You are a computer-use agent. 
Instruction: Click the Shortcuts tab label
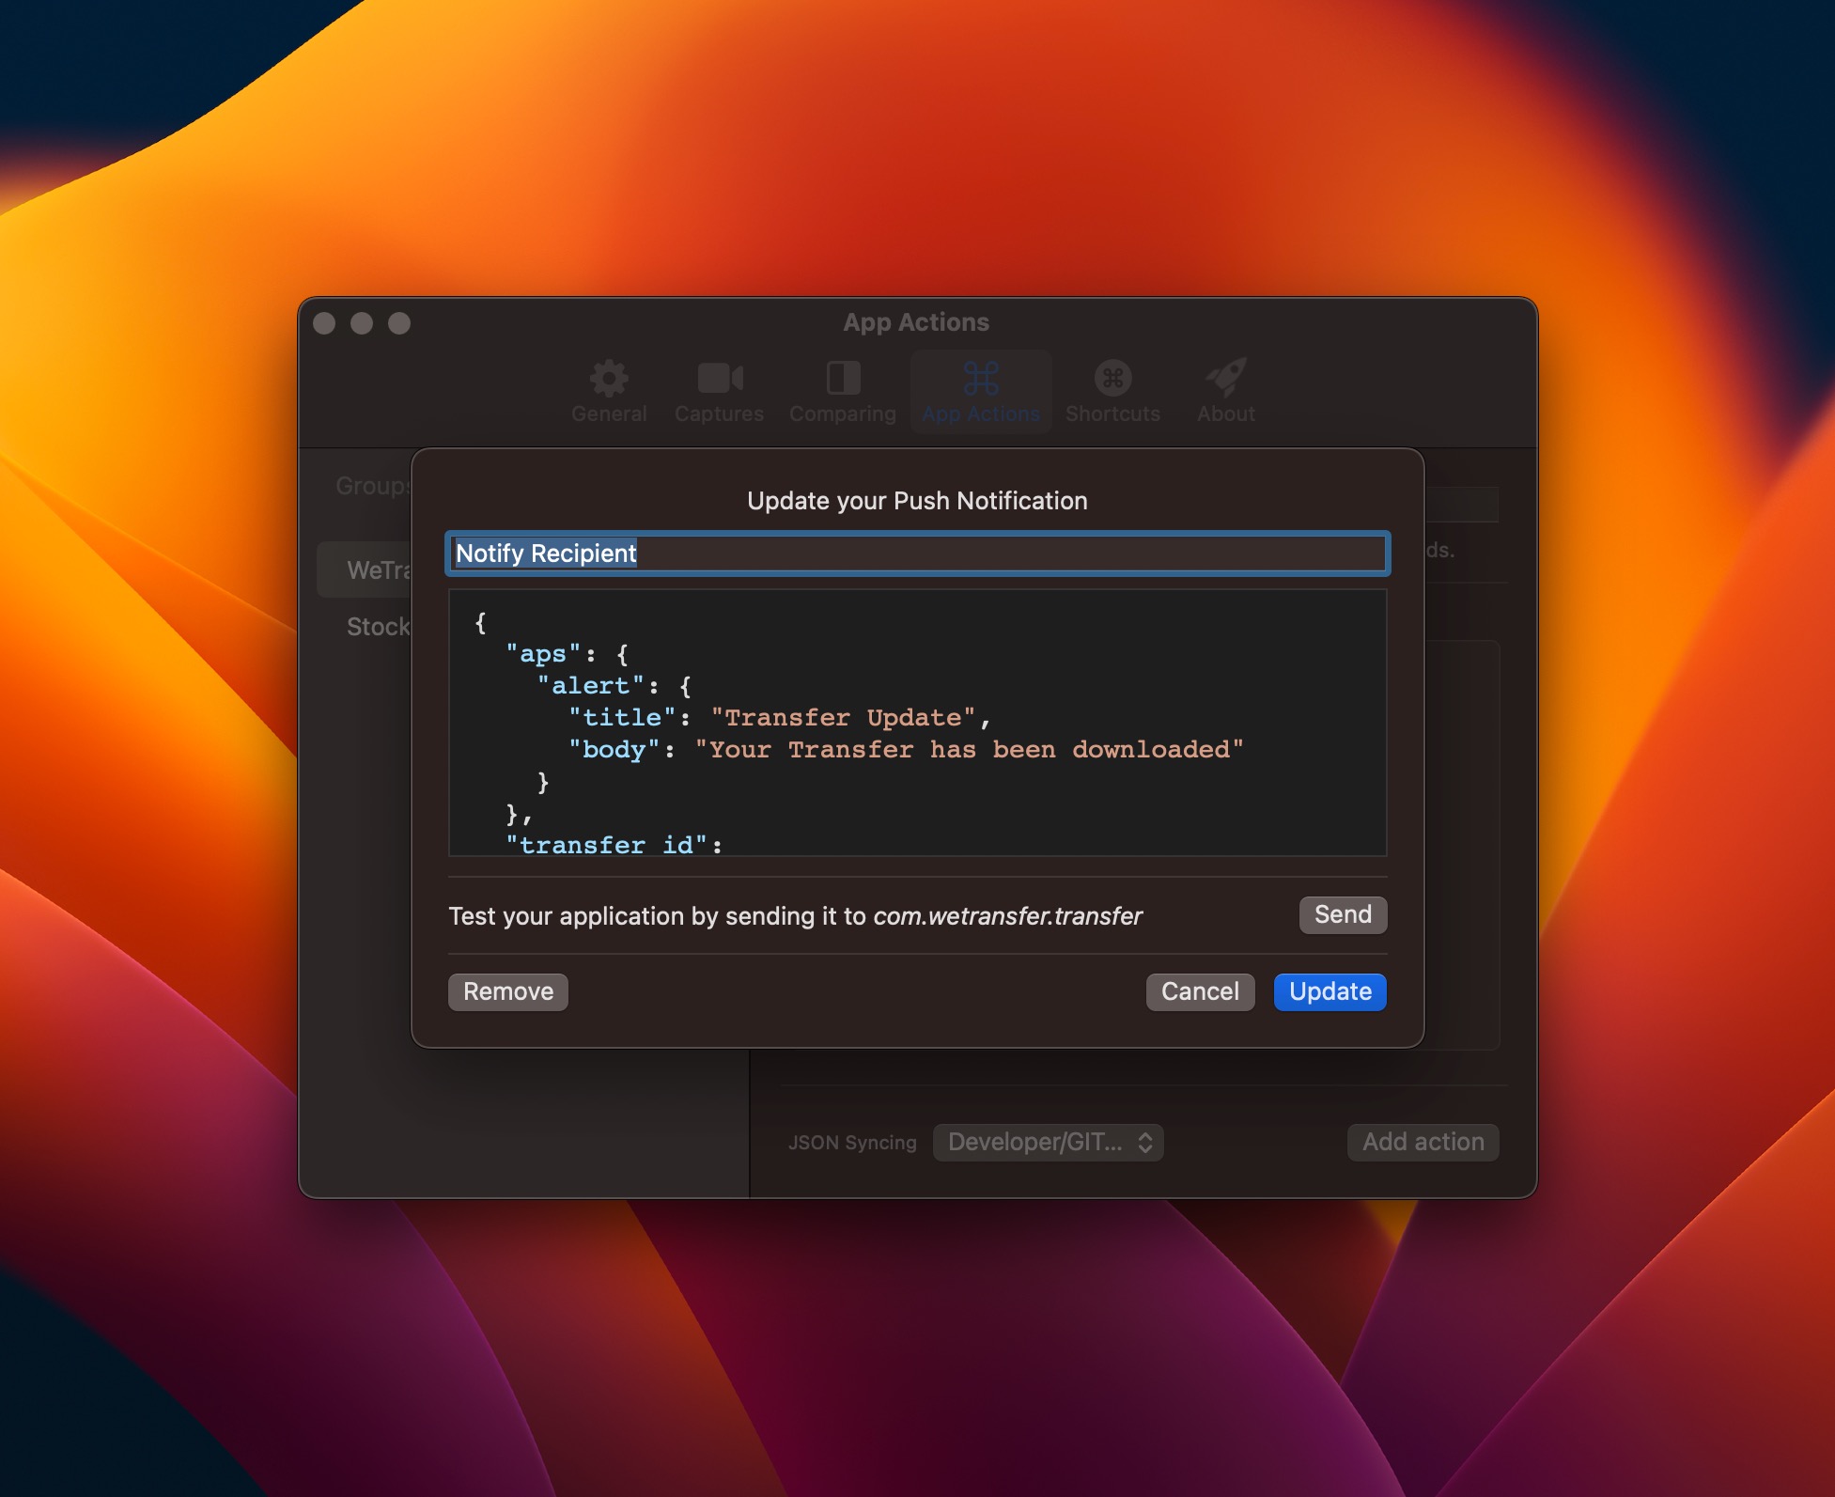pos(1114,413)
